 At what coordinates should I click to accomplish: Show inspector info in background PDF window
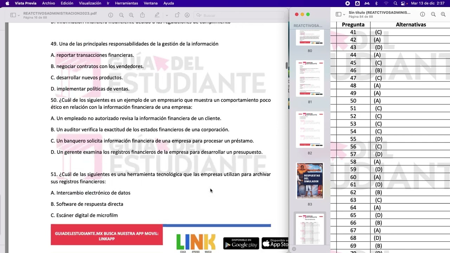pyautogui.click(x=110, y=15)
